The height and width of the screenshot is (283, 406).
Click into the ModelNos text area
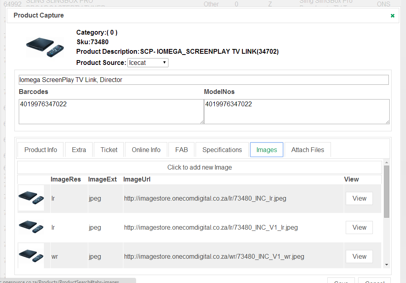pyautogui.click(x=297, y=111)
